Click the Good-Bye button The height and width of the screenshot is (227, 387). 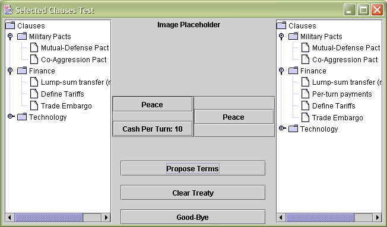(x=193, y=217)
